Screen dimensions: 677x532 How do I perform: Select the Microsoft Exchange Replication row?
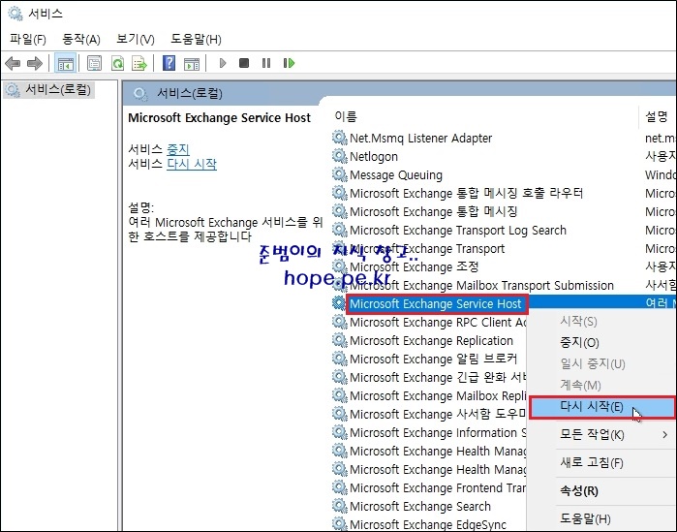(x=431, y=340)
